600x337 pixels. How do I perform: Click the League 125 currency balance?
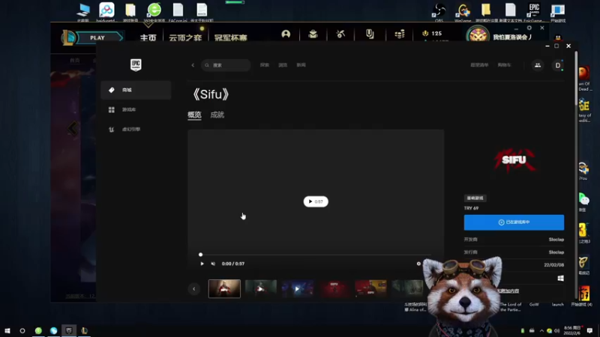click(x=432, y=34)
